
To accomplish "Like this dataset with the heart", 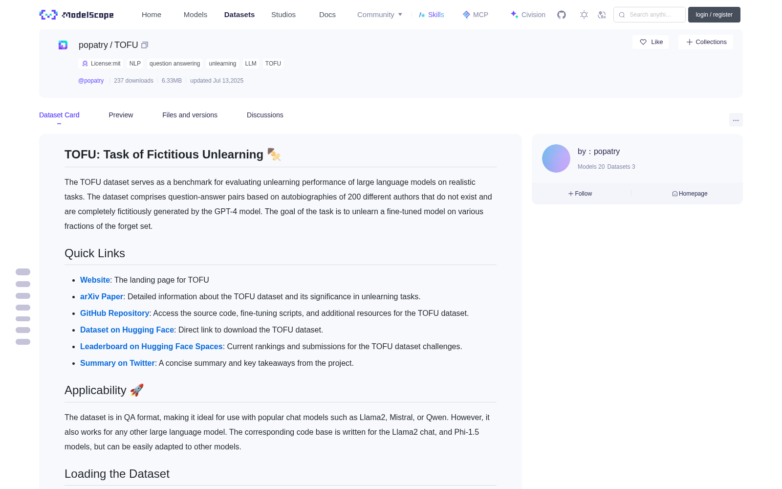I will tap(651, 42).
